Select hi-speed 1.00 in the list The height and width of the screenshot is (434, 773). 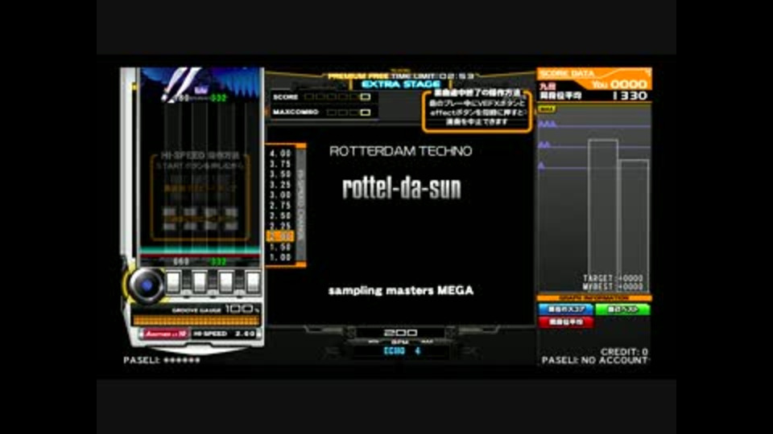coord(280,257)
